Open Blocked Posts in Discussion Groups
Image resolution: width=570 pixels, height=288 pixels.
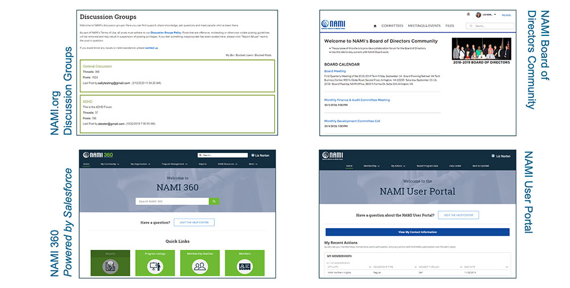coord(263,55)
